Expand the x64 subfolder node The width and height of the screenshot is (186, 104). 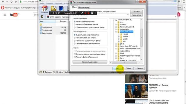pos(119,41)
